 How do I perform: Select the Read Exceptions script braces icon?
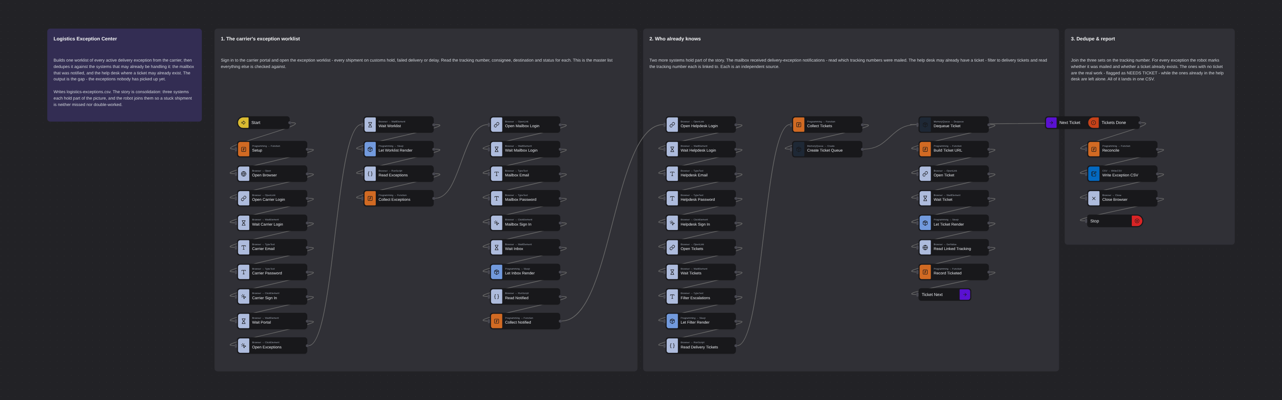(370, 174)
